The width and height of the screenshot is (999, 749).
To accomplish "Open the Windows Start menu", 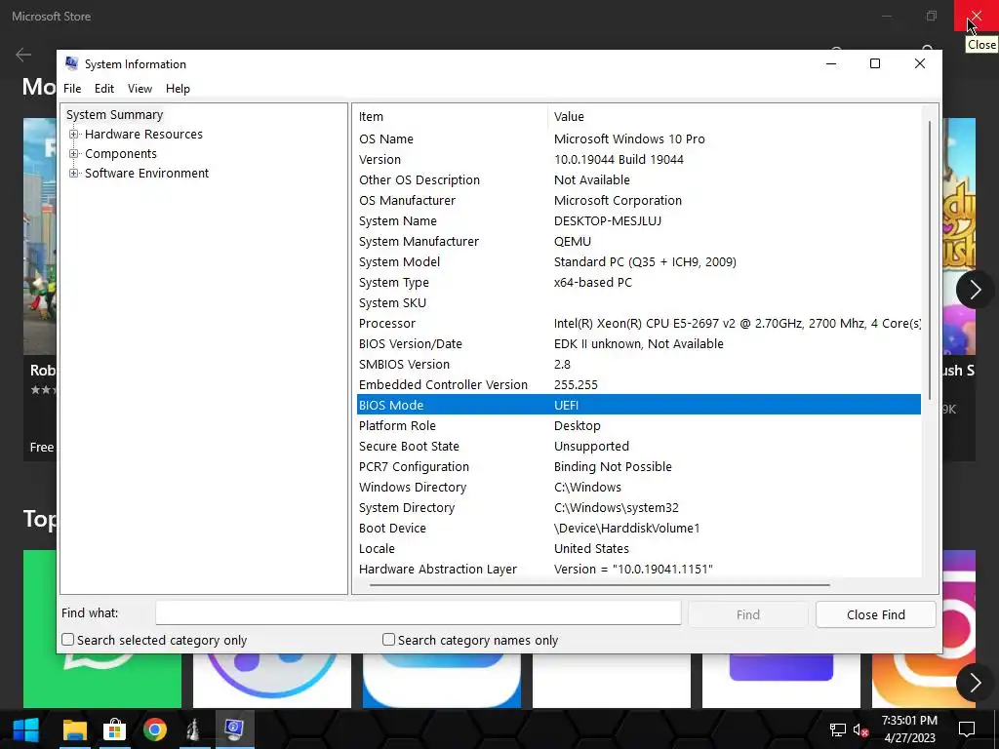I will [x=25, y=729].
